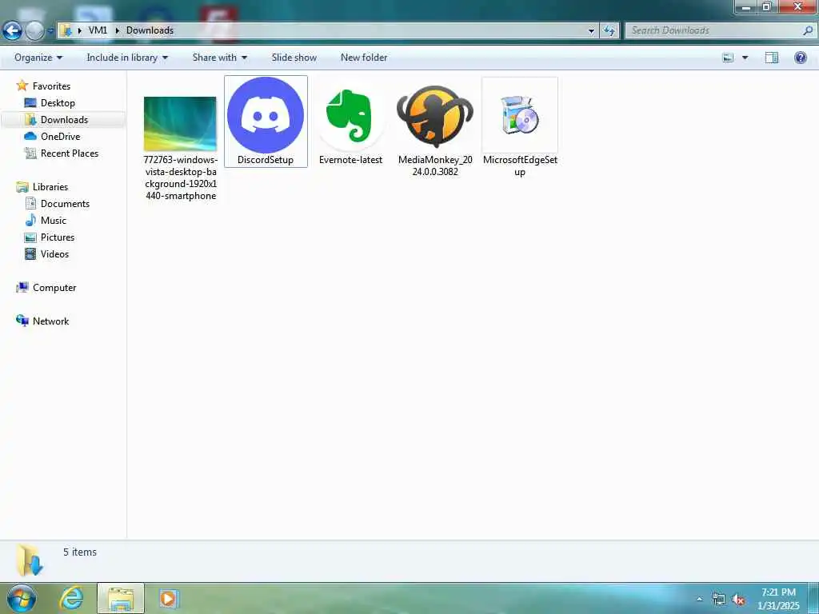
Task: Click the Evernote-latest file name label
Action: (x=350, y=160)
